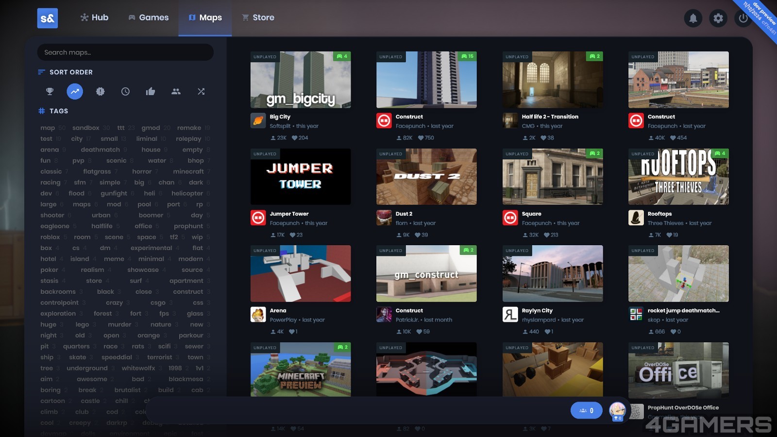Click the power button icon
The width and height of the screenshot is (777, 437).
coord(743,18)
